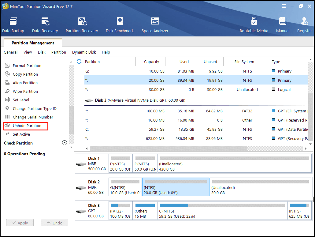Image resolution: width=315 pixels, height=237 pixels.
Task: Open the Data Backup tool
Action: tap(13, 25)
